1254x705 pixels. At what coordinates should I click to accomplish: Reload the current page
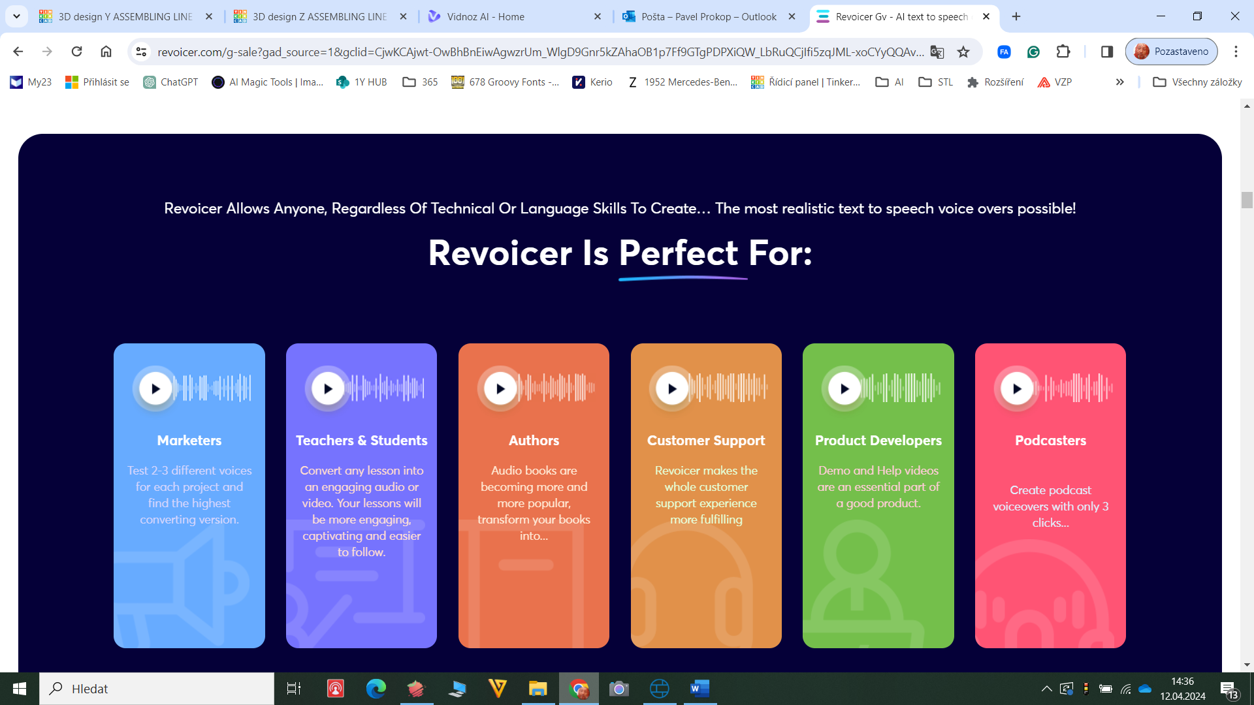76,52
